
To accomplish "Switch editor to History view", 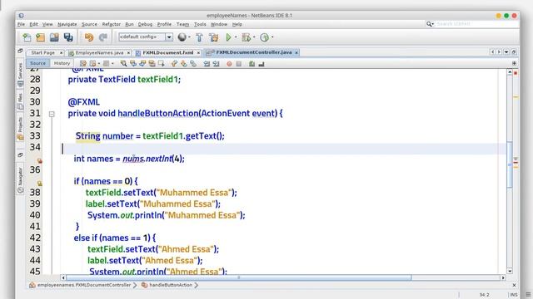I will [x=62, y=63].
